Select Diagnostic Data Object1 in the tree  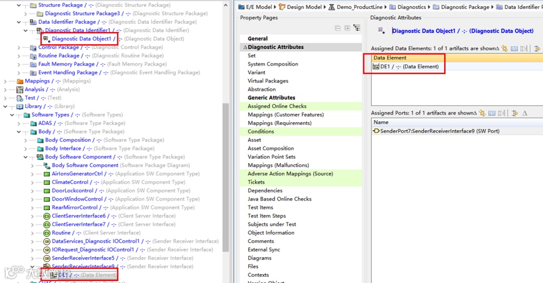point(81,39)
